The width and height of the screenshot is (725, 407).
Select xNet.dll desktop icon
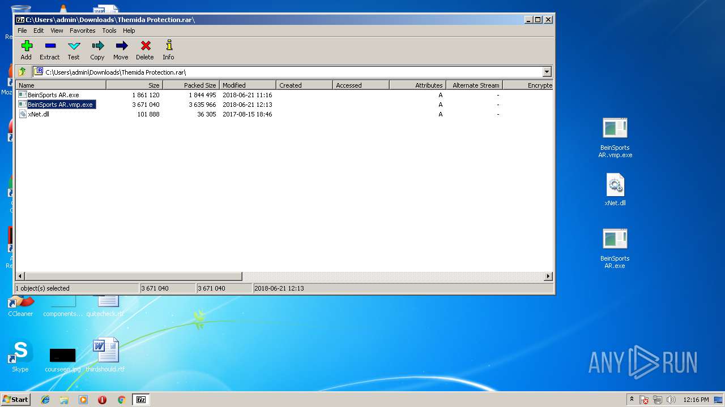click(615, 190)
